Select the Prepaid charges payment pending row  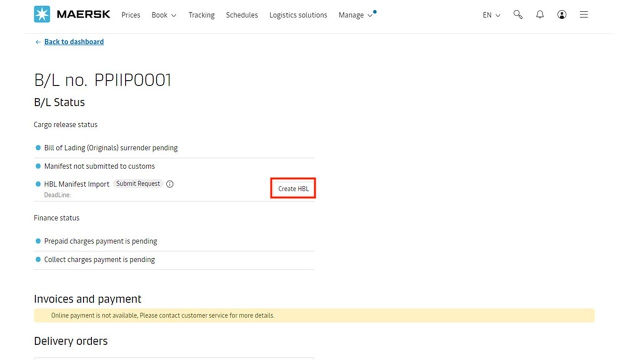pyautogui.click(x=100, y=241)
